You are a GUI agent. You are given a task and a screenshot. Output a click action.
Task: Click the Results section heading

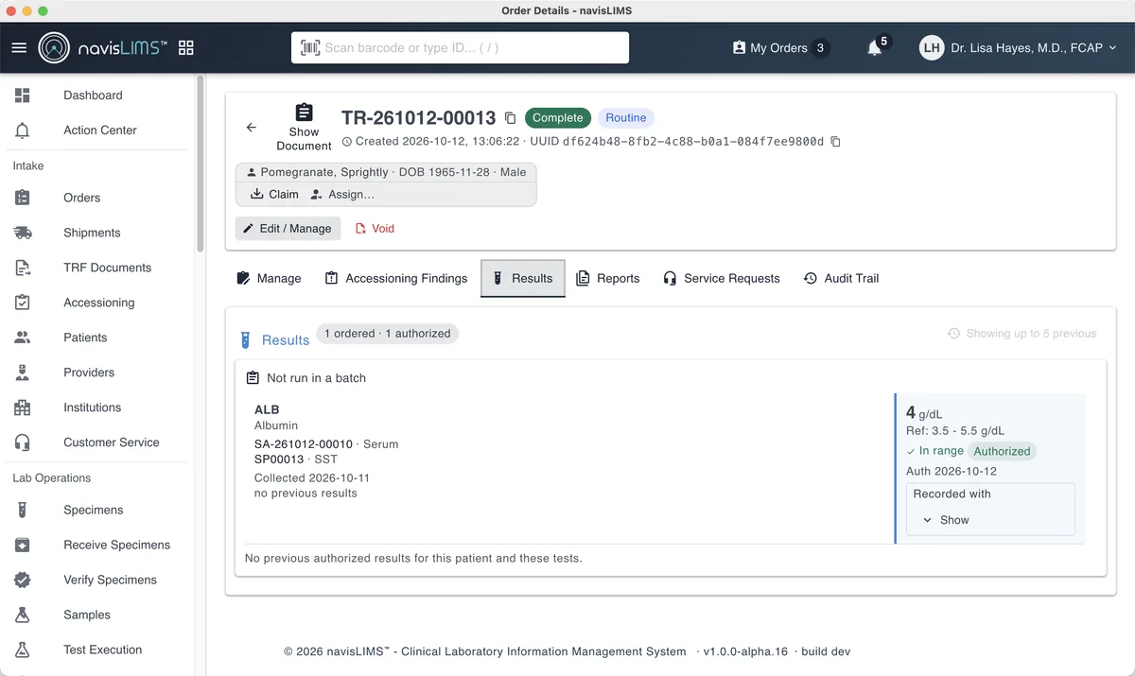pos(286,340)
